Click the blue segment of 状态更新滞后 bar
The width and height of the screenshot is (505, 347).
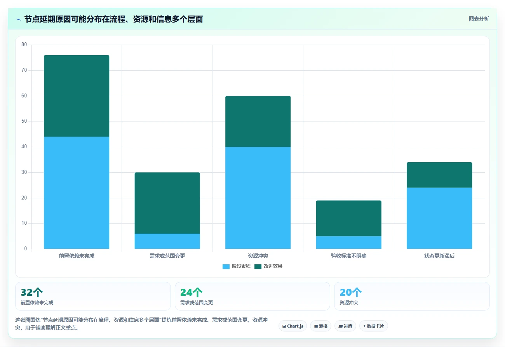(x=439, y=218)
